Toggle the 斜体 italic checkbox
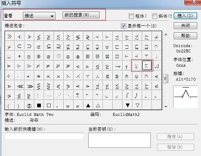201x156 pixels. tap(154, 16)
